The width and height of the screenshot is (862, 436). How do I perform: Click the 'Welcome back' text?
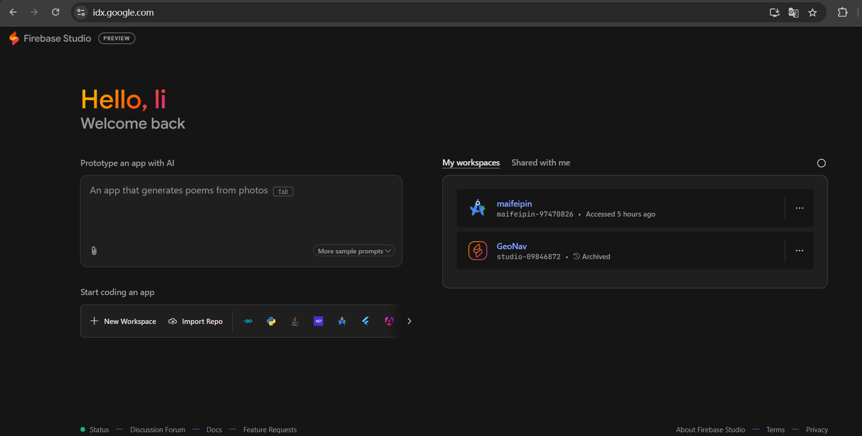tap(133, 123)
